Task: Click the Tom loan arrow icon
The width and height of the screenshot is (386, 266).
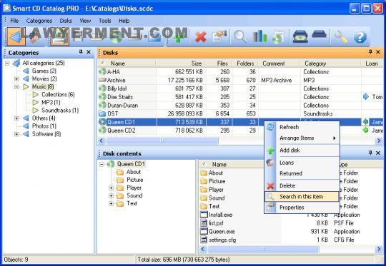Action: [x=366, y=97]
